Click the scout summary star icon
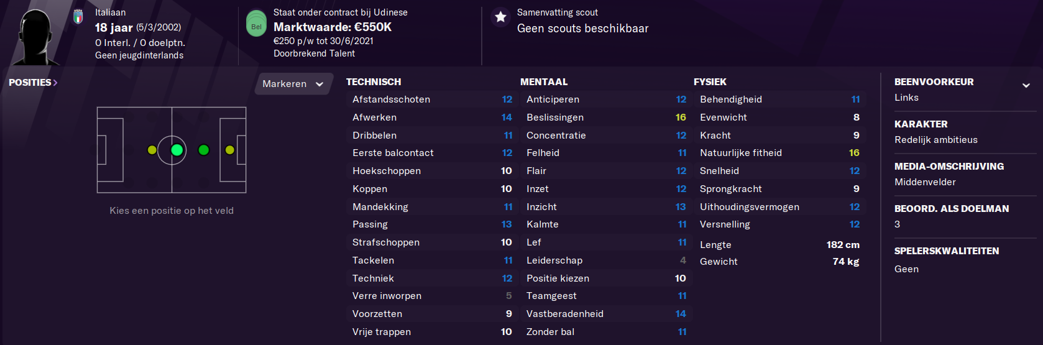The height and width of the screenshot is (345, 1043). coord(500,17)
